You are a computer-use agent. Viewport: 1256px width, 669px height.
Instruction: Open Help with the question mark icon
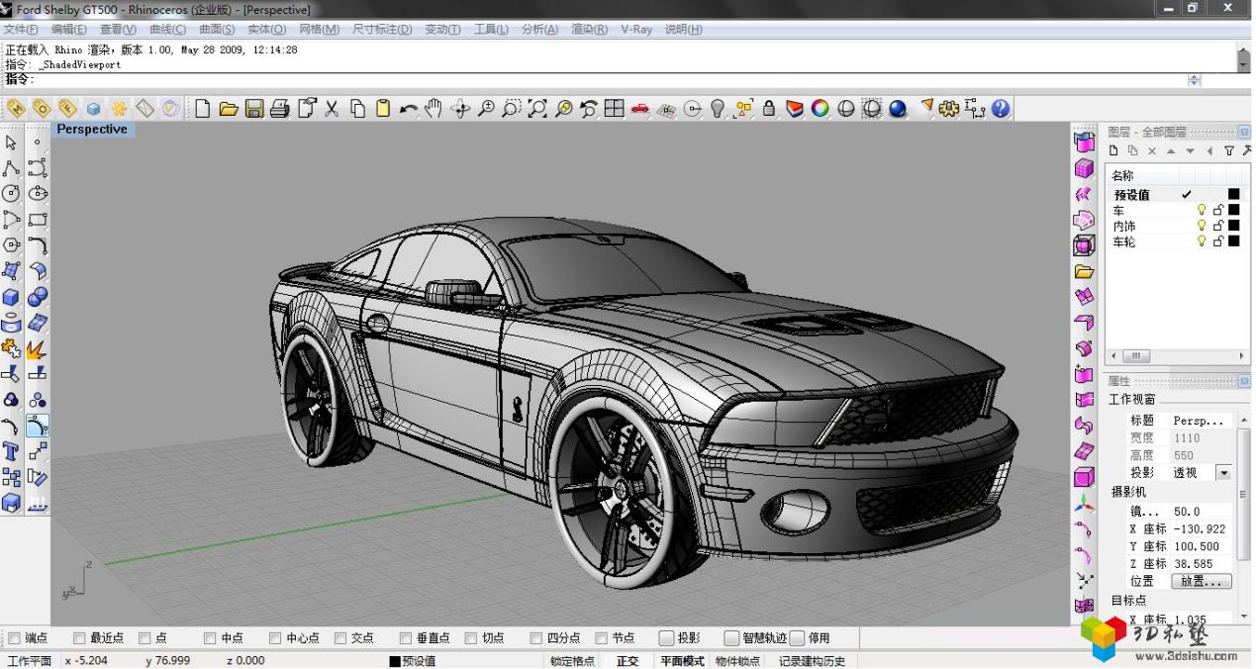[1001, 109]
